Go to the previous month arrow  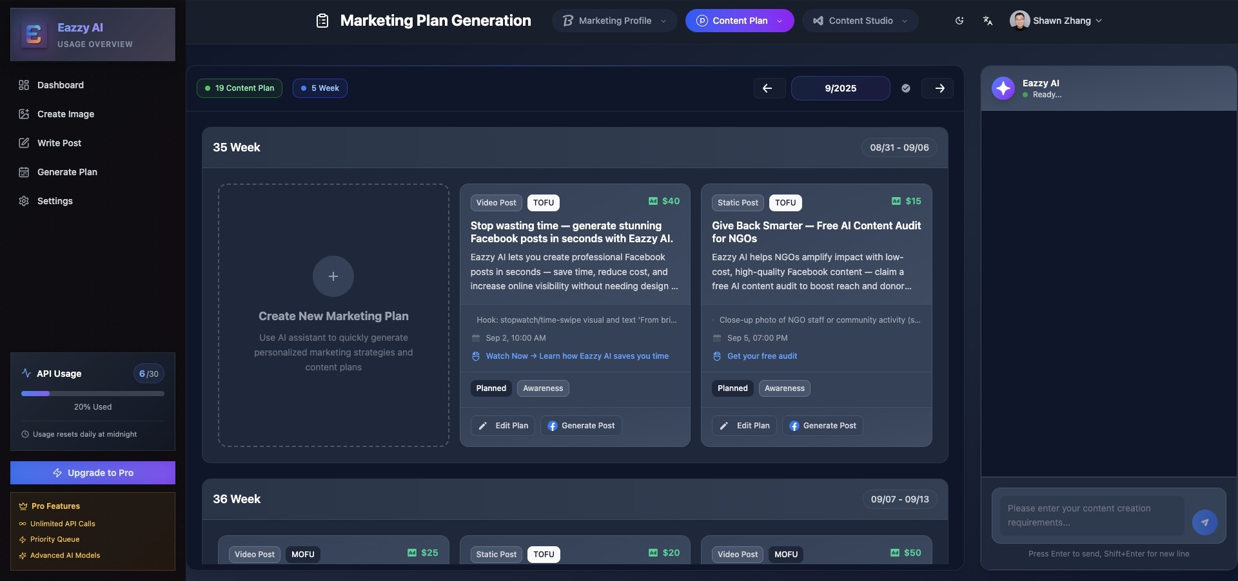769,88
